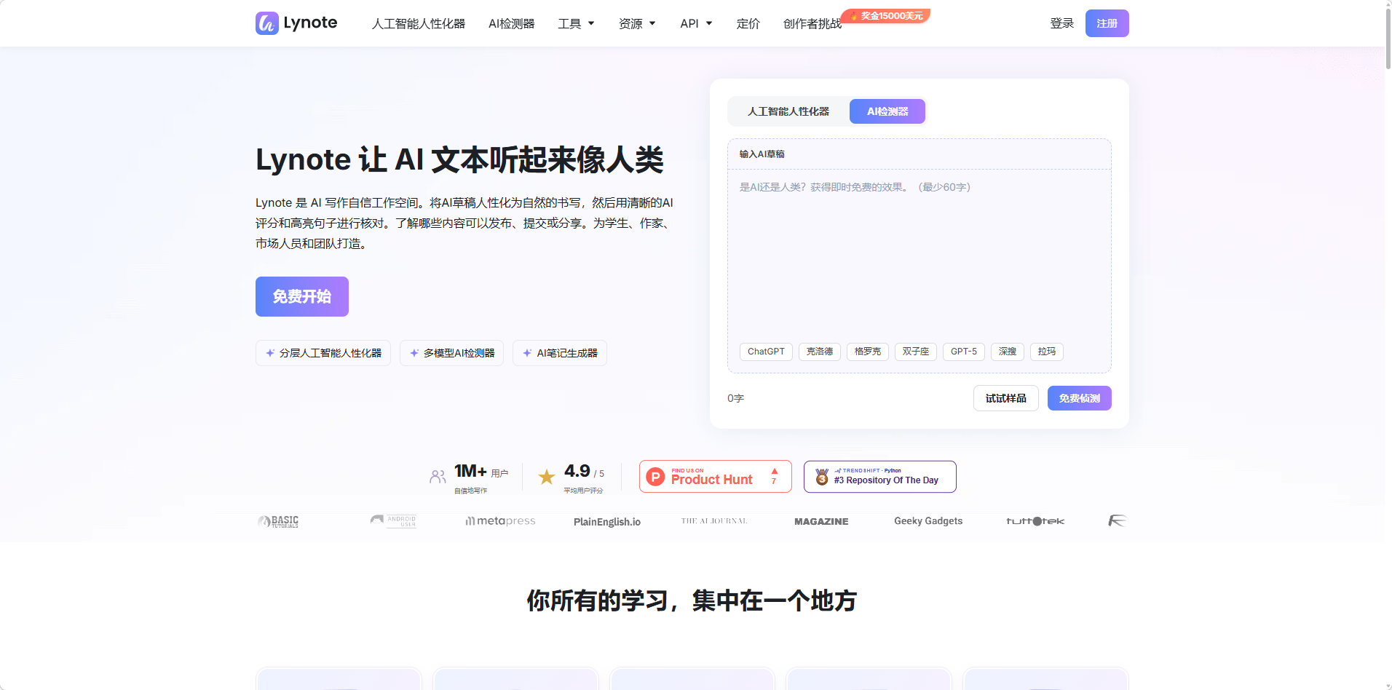
Task: Expand the 资源 dropdown menu
Action: click(637, 23)
